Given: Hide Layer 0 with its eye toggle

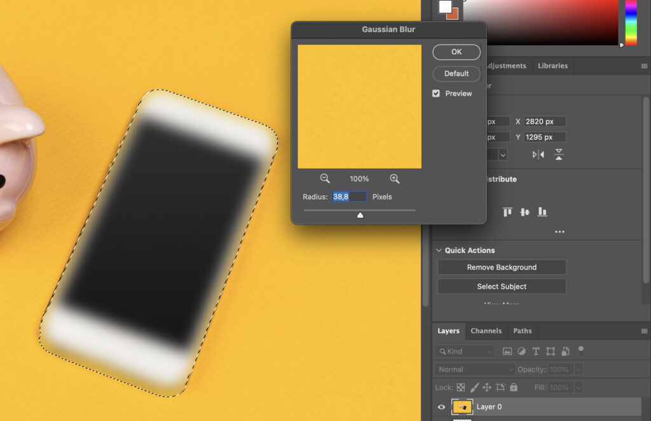Looking at the screenshot, I should click(441, 406).
